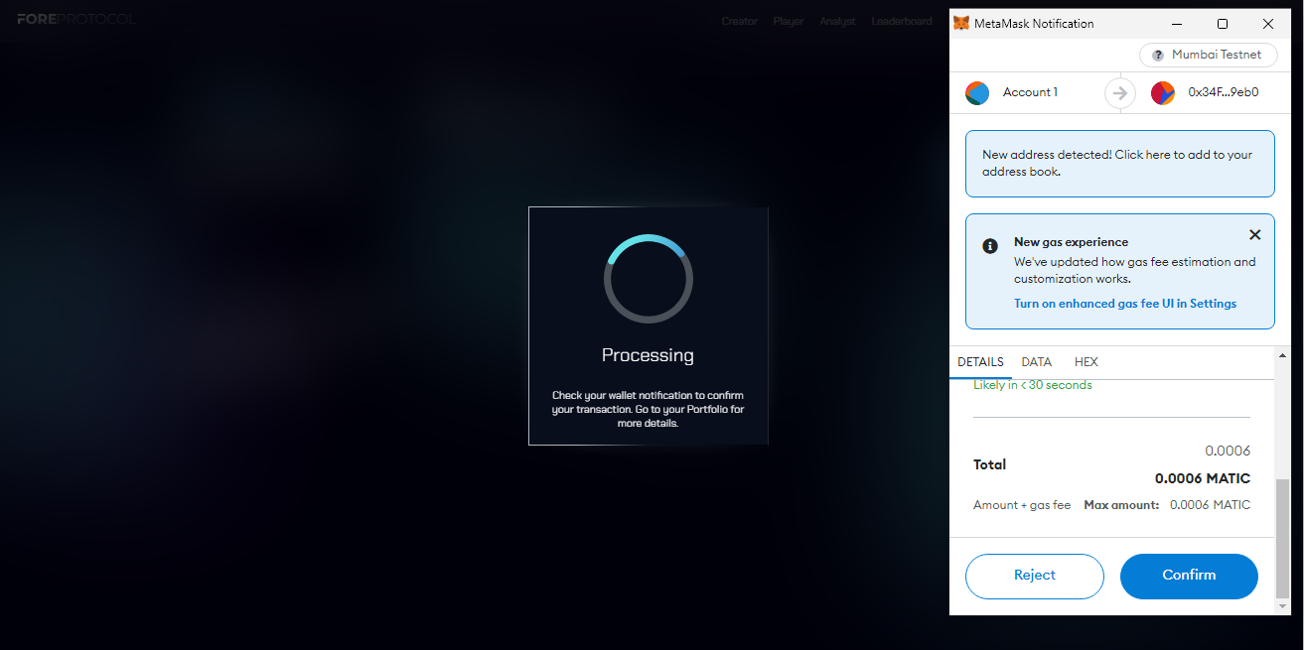Go to the Creator page in the navigation
This screenshot has width=1304, height=650.
point(739,21)
